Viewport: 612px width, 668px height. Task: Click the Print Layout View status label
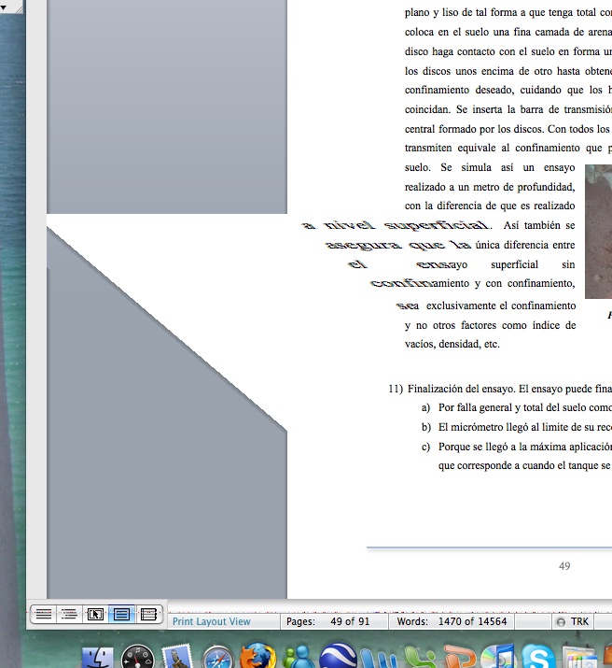(x=212, y=621)
